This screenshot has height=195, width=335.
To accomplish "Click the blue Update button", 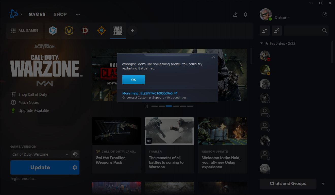I will point(40,167).
